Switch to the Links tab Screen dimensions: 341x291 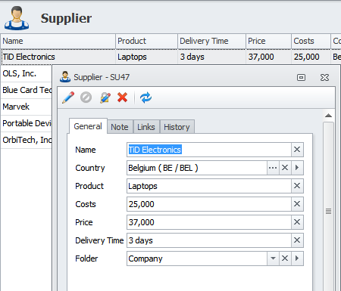tap(146, 127)
